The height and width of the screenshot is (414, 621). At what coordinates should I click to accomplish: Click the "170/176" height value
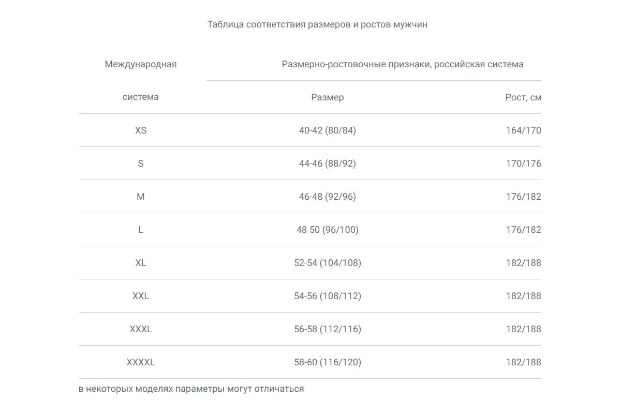523,164
